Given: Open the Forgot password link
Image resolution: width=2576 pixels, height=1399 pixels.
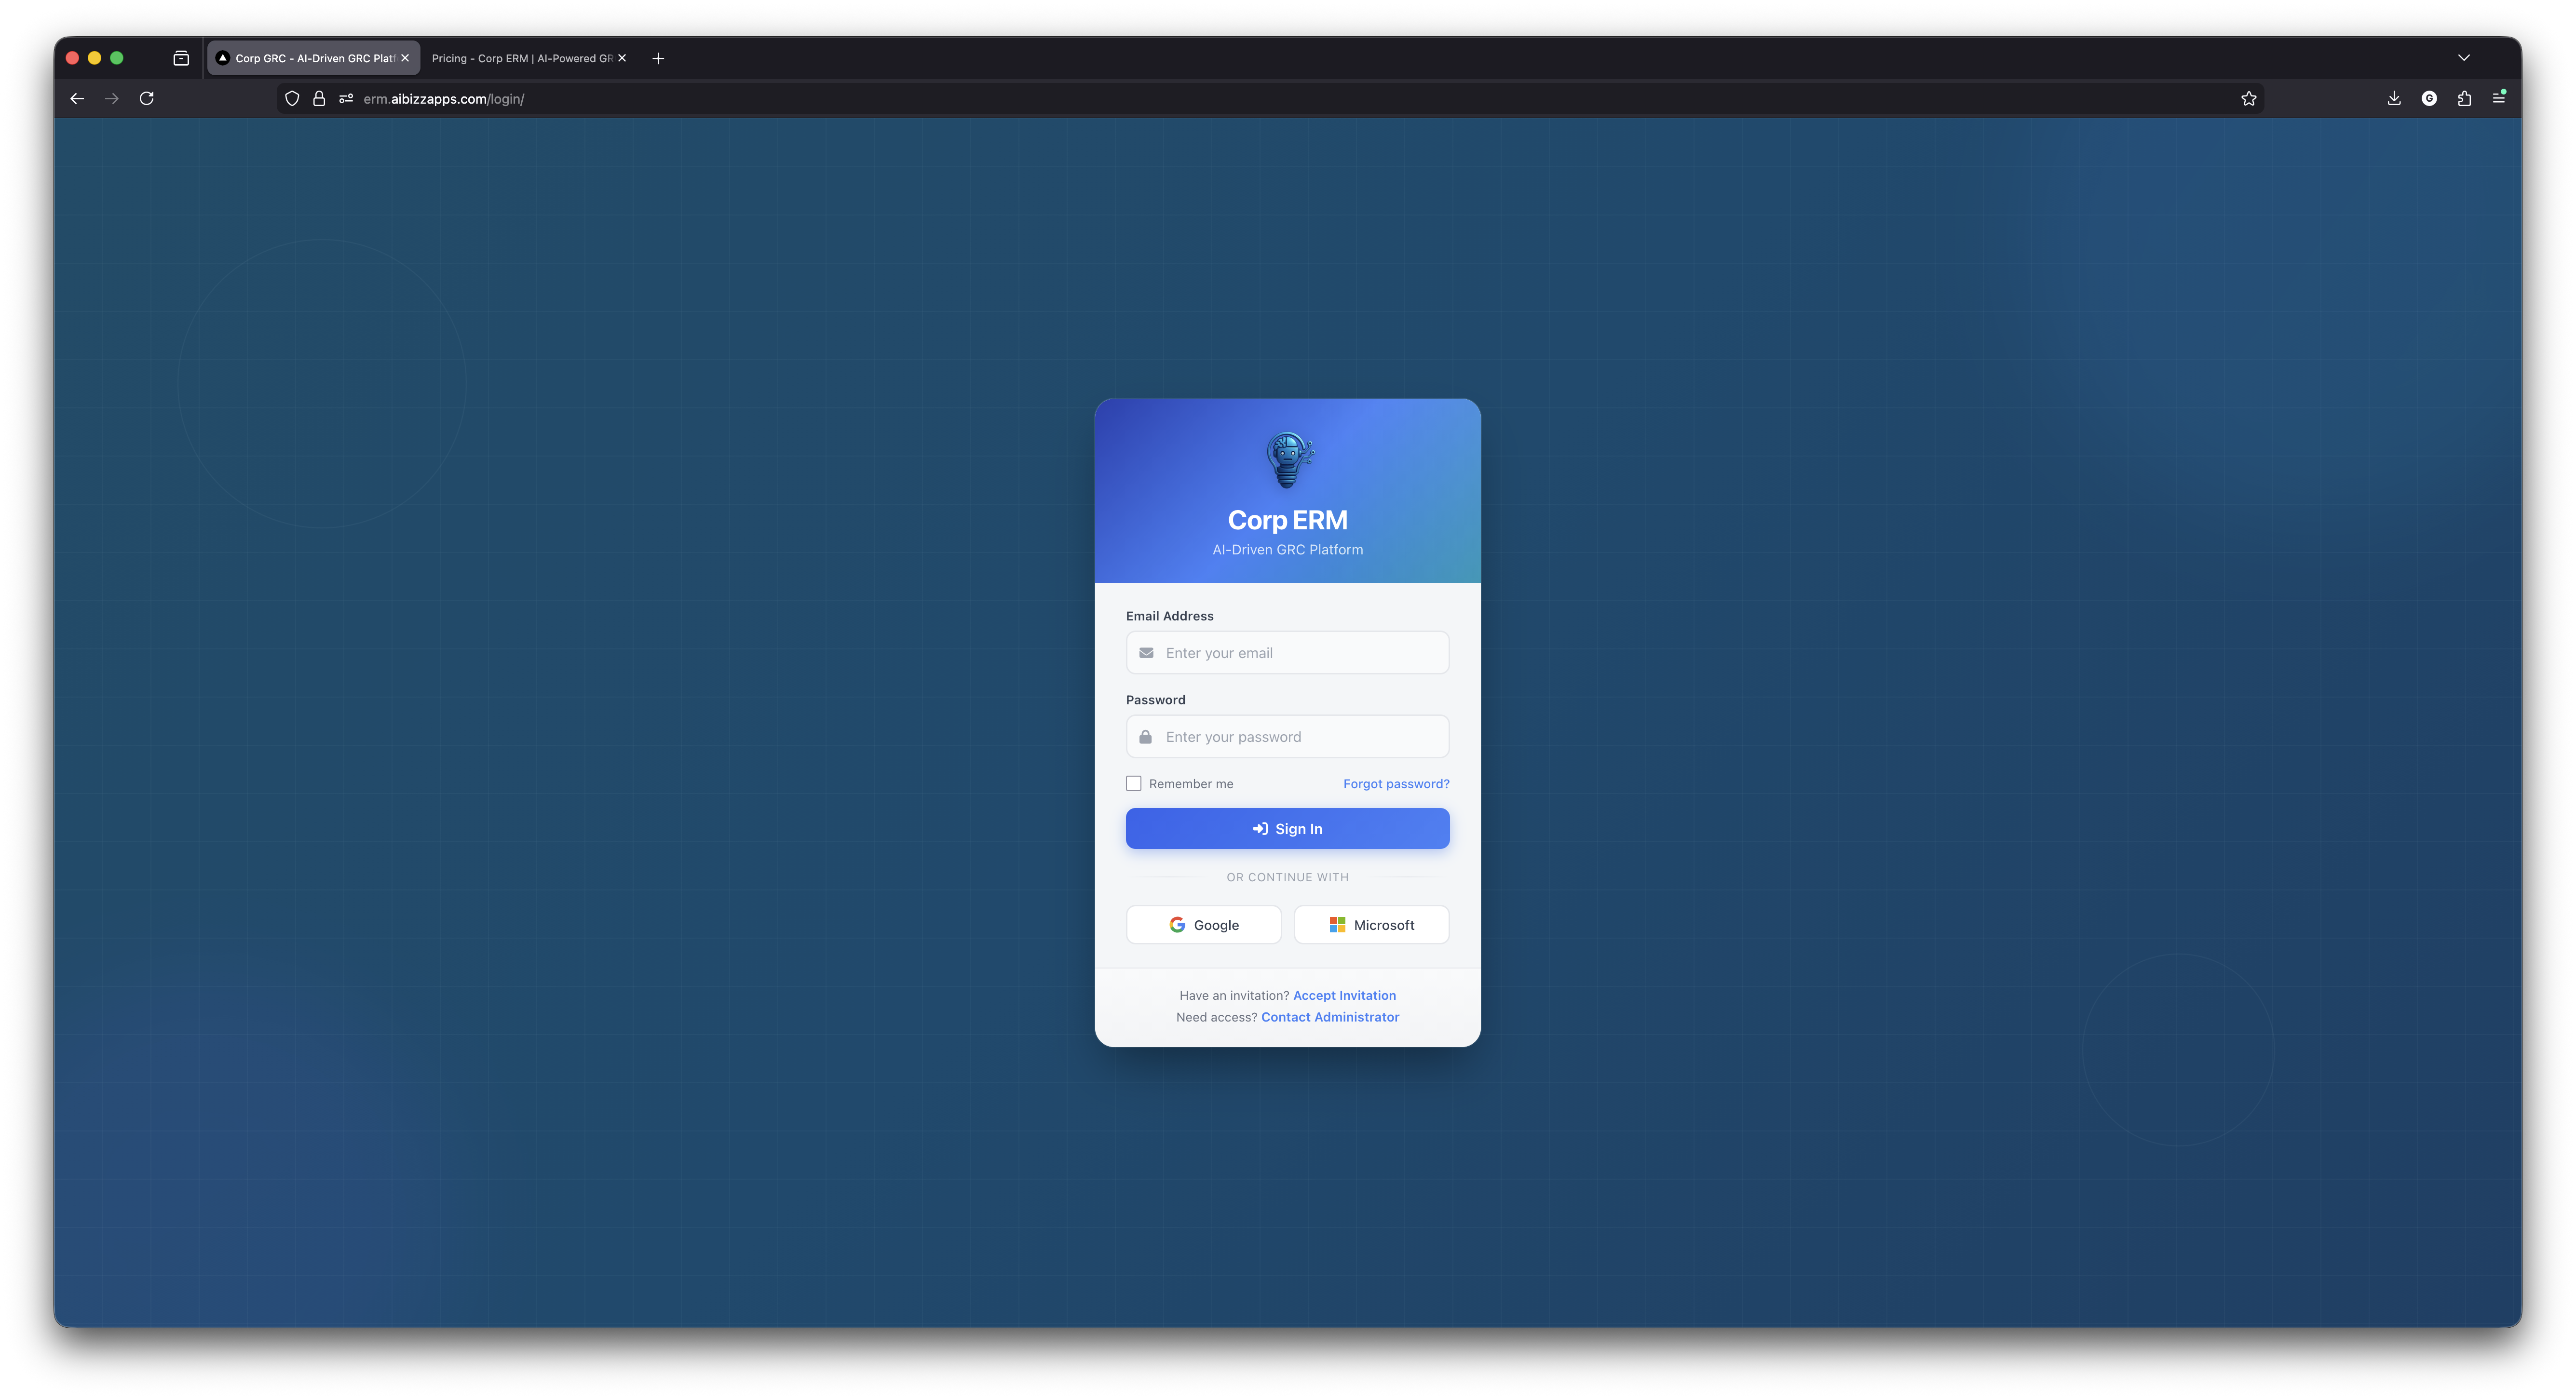Looking at the screenshot, I should (x=1396, y=783).
